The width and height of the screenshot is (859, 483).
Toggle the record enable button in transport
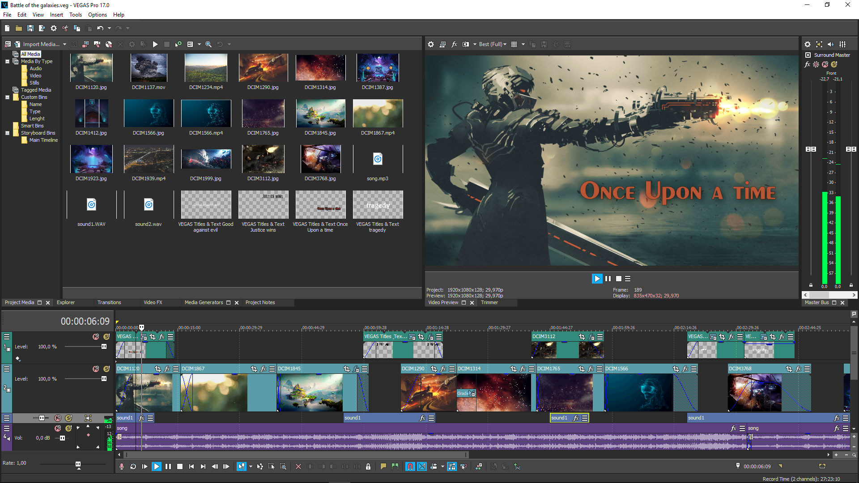pos(122,466)
